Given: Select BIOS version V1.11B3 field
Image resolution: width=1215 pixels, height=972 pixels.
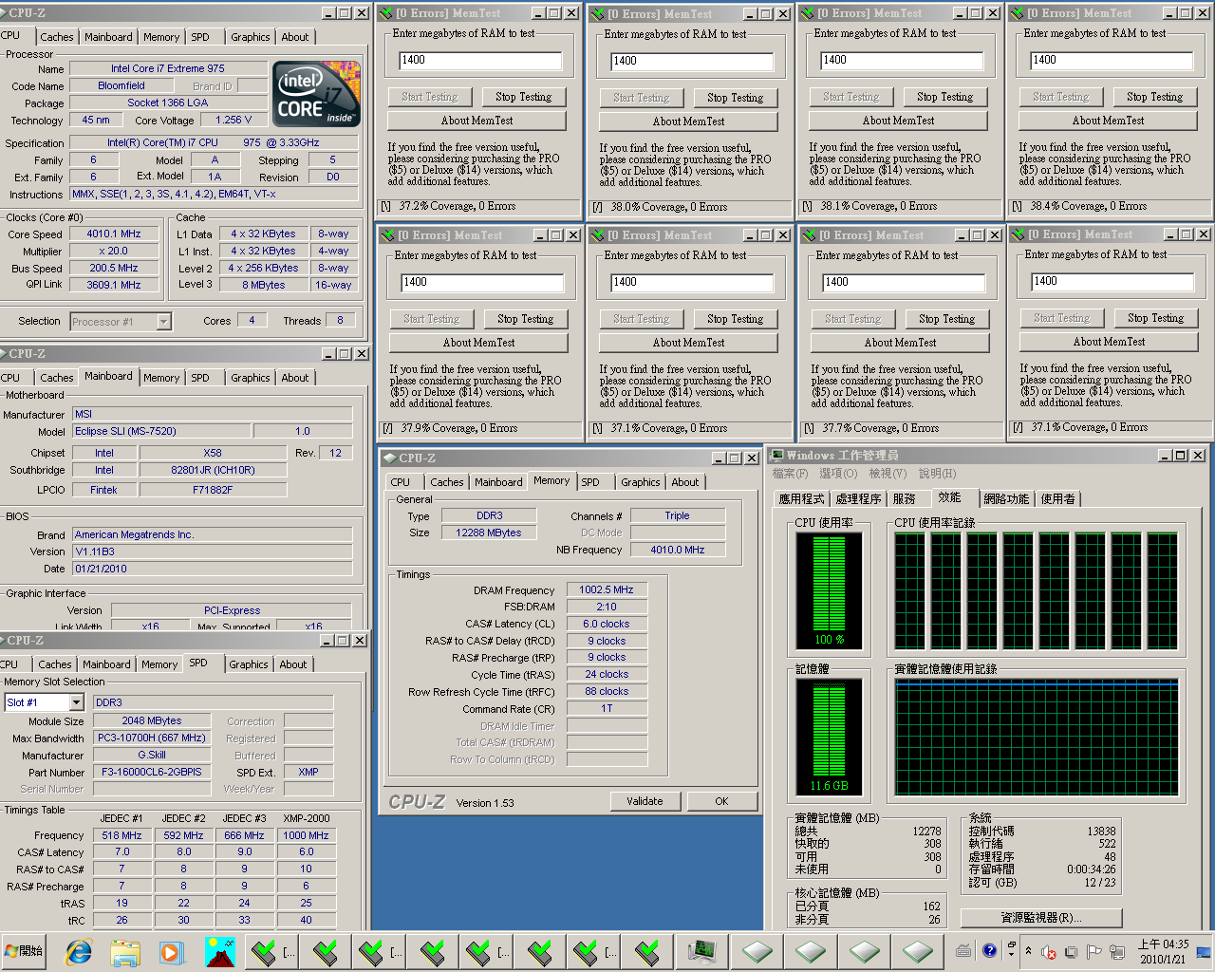Looking at the screenshot, I should (212, 551).
